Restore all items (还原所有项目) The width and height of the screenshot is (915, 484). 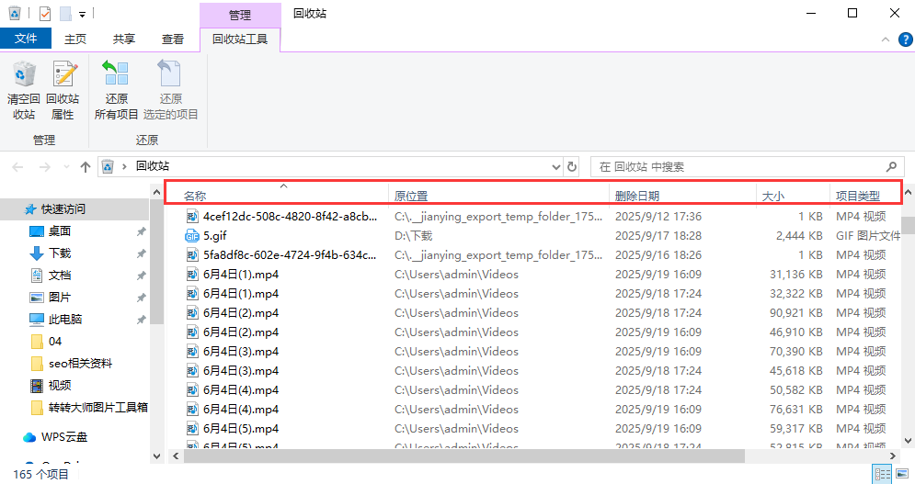(x=116, y=91)
